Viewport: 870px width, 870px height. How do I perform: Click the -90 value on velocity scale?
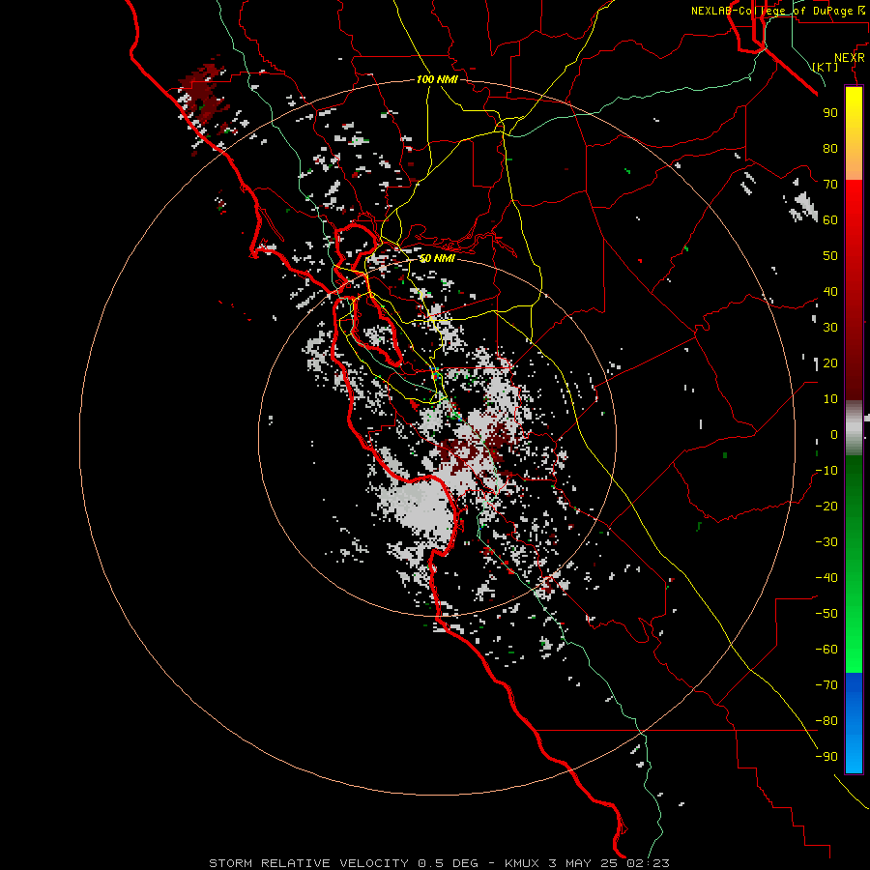[x=826, y=756]
